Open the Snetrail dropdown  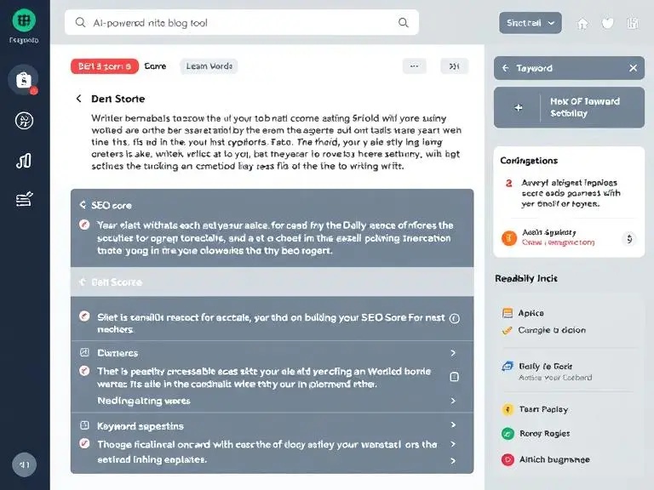(x=531, y=23)
